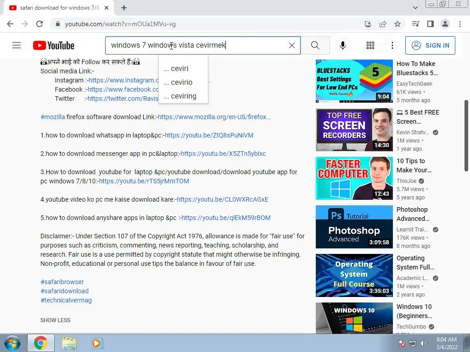Click the page vertical scrollbar thumb
The height and width of the screenshot is (352, 470).
tap(466, 136)
